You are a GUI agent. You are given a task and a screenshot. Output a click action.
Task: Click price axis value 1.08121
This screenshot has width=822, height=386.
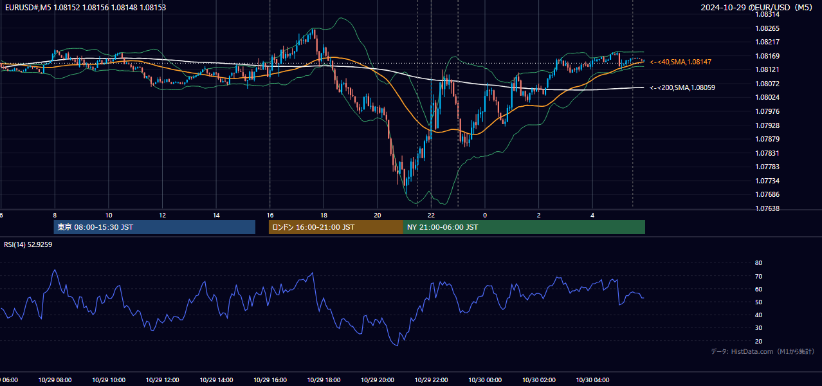[767, 69]
